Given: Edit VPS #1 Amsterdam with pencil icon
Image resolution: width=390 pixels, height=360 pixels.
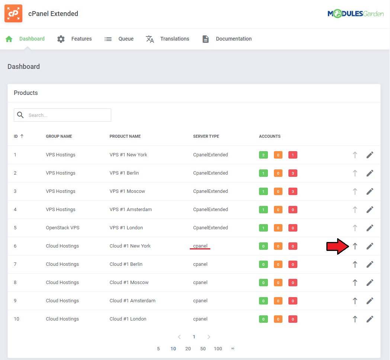Looking at the screenshot, I should click(x=370, y=210).
